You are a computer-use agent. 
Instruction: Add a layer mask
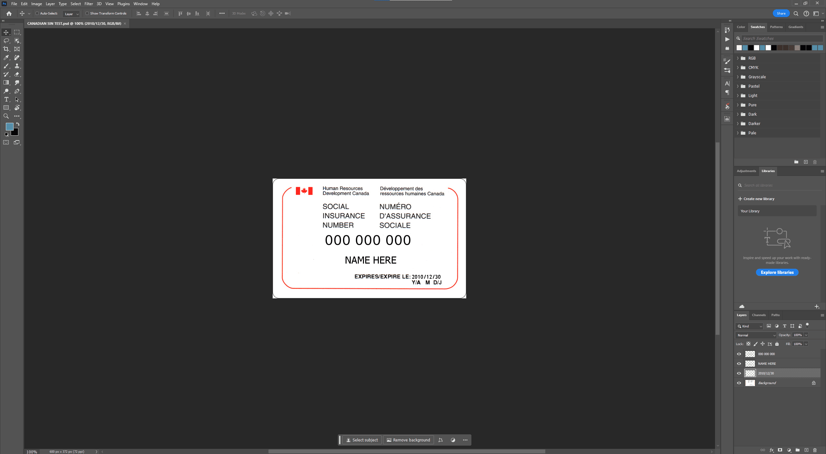[780, 450]
